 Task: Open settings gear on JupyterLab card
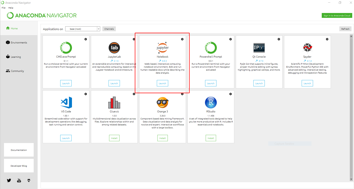(134, 39)
